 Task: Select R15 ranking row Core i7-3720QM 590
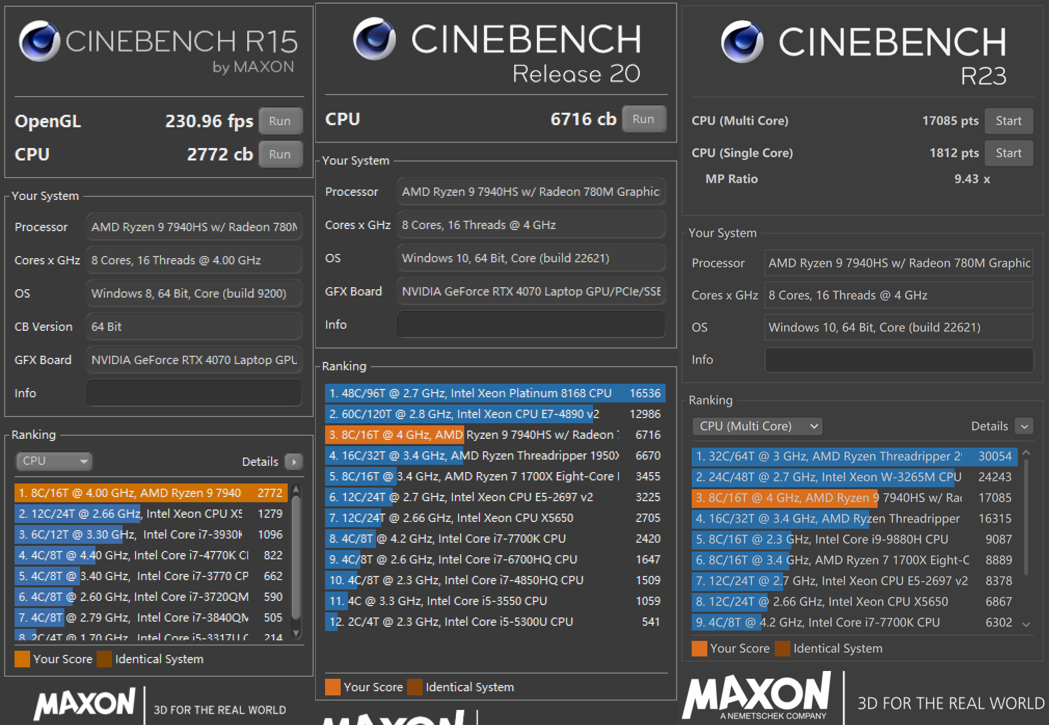coord(151,597)
